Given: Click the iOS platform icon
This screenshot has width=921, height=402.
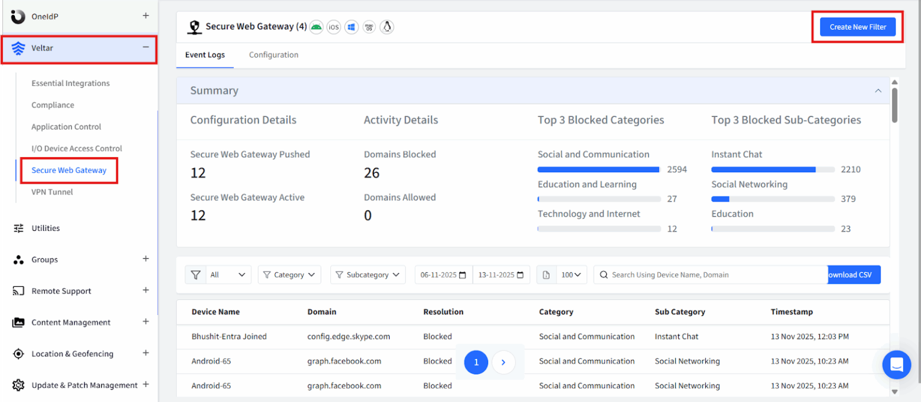Looking at the screenshot, I should click(x=333, y=27).
